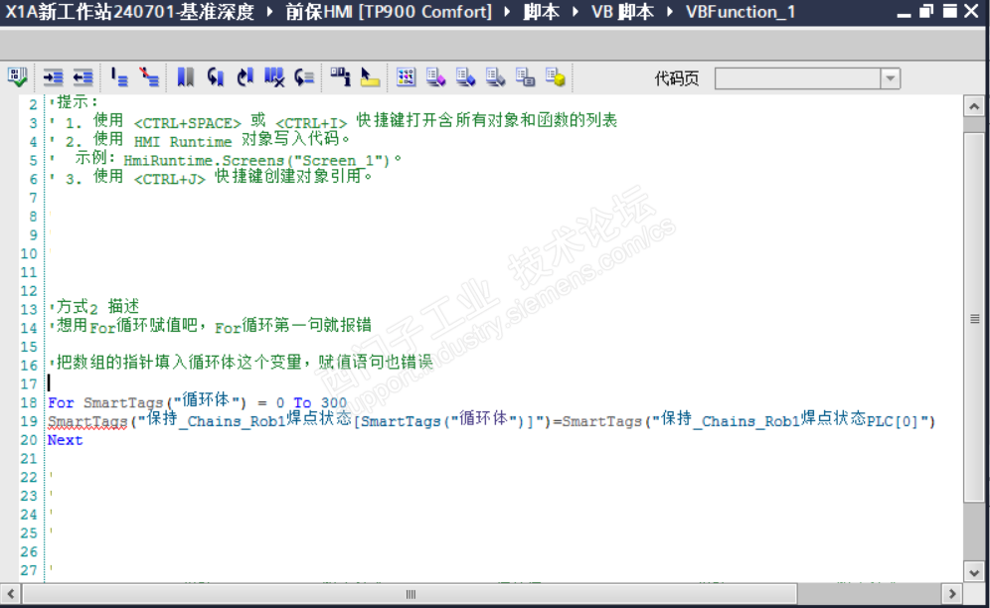Image resolution: width=990 pixels, height=608 pixels.
Task: Click the horizontal scrollbar thumb
Action: click(x=411, y=594)
